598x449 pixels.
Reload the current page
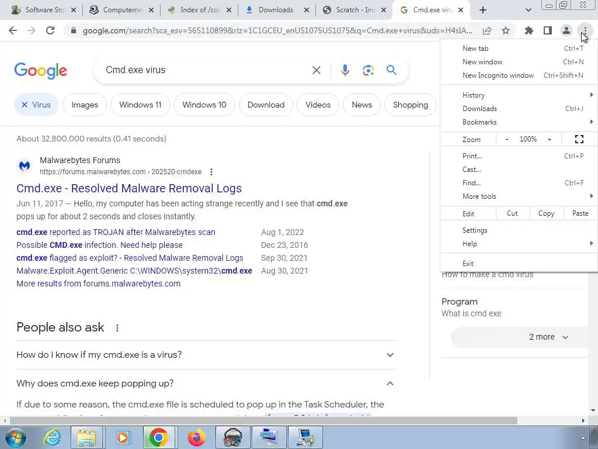tap(50, 30)
